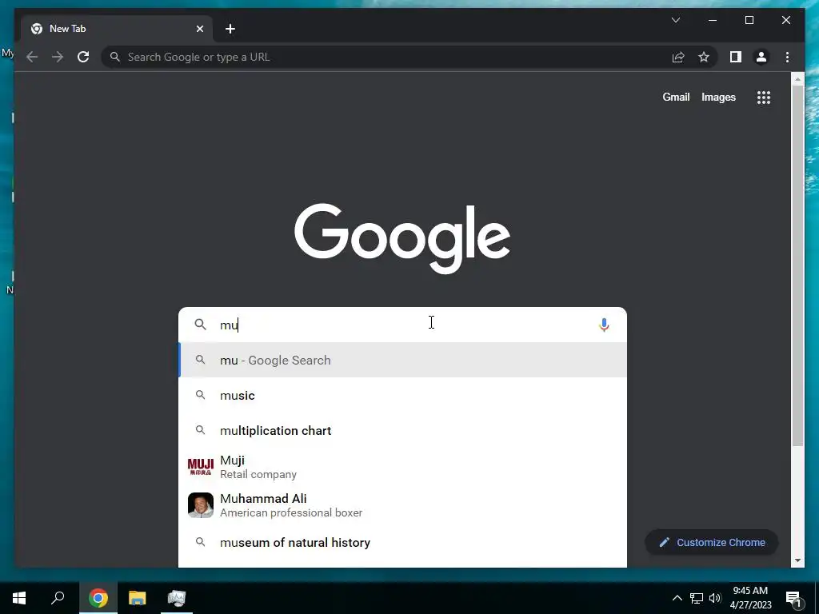Share this page via address bar icon
The width and height of the screenshot is (819, 614).
click(678, 57)
